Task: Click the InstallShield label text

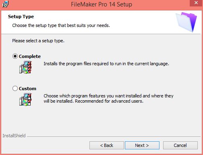Action: tap(14, 136)
